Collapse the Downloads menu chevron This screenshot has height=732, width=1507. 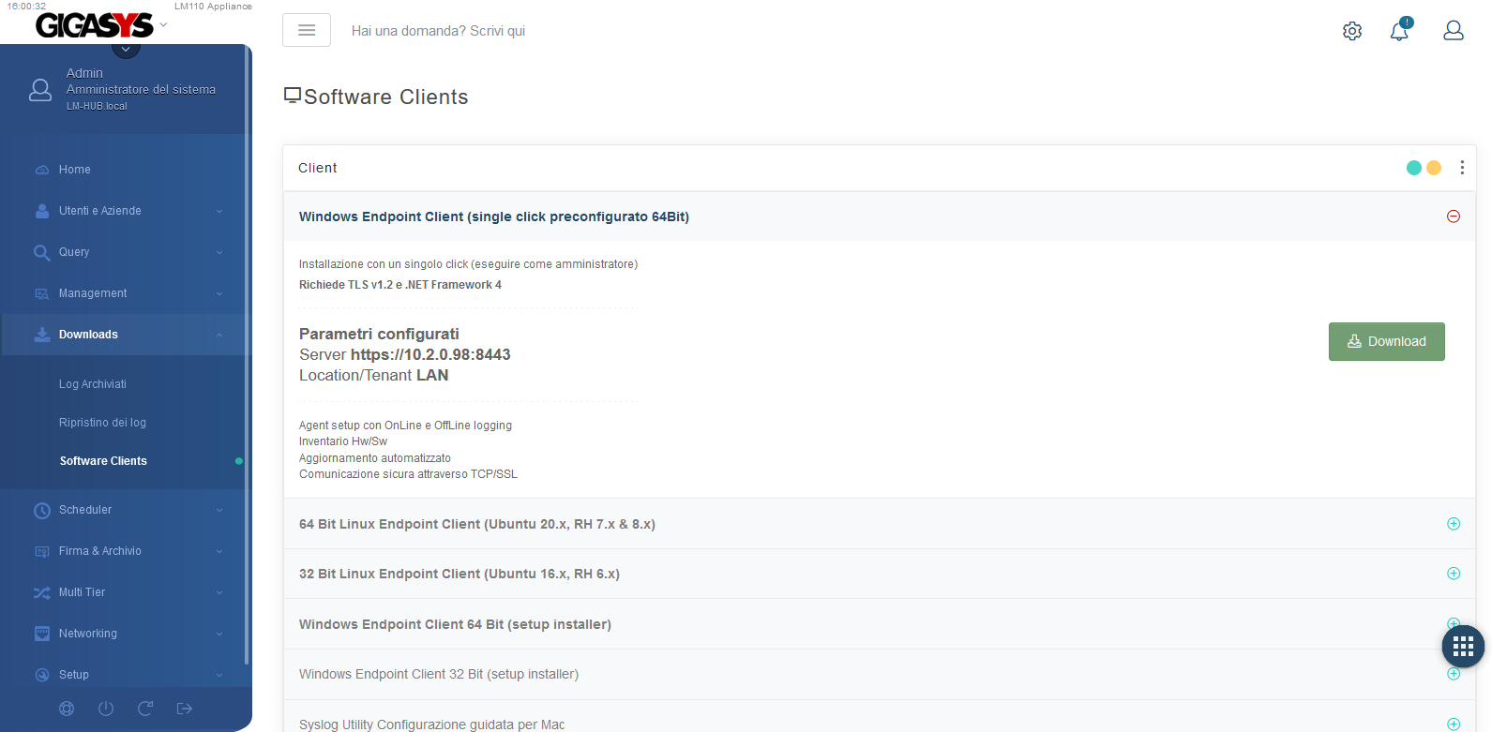pyautogui.click(x=219, y=335)
